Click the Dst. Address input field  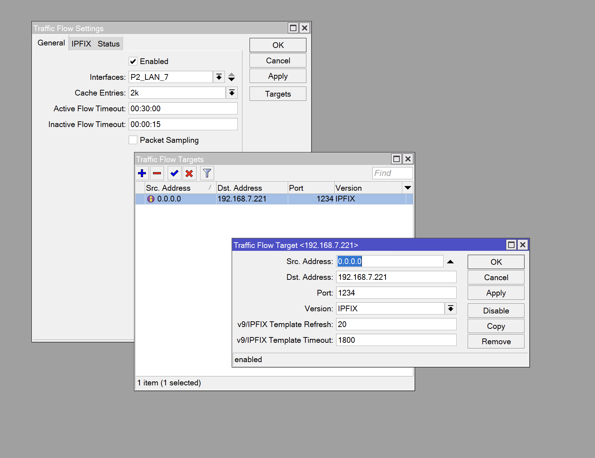pyautogui.click(x=396, y=277)
